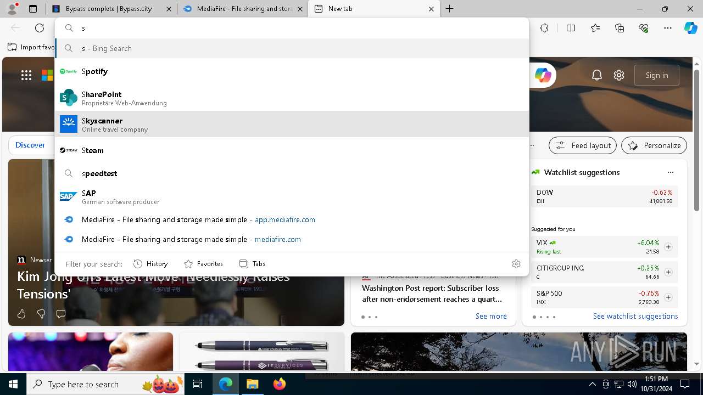Open Task View on taskbar
This screenshot has height=395, width=703.
point(198,384)
